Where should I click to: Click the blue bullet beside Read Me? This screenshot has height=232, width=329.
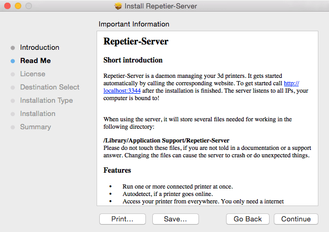pos(13,61)
